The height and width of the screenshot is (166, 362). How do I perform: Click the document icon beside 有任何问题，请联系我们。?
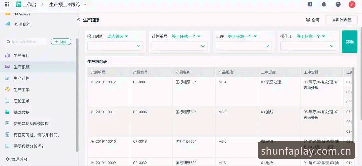coord(8,135)
